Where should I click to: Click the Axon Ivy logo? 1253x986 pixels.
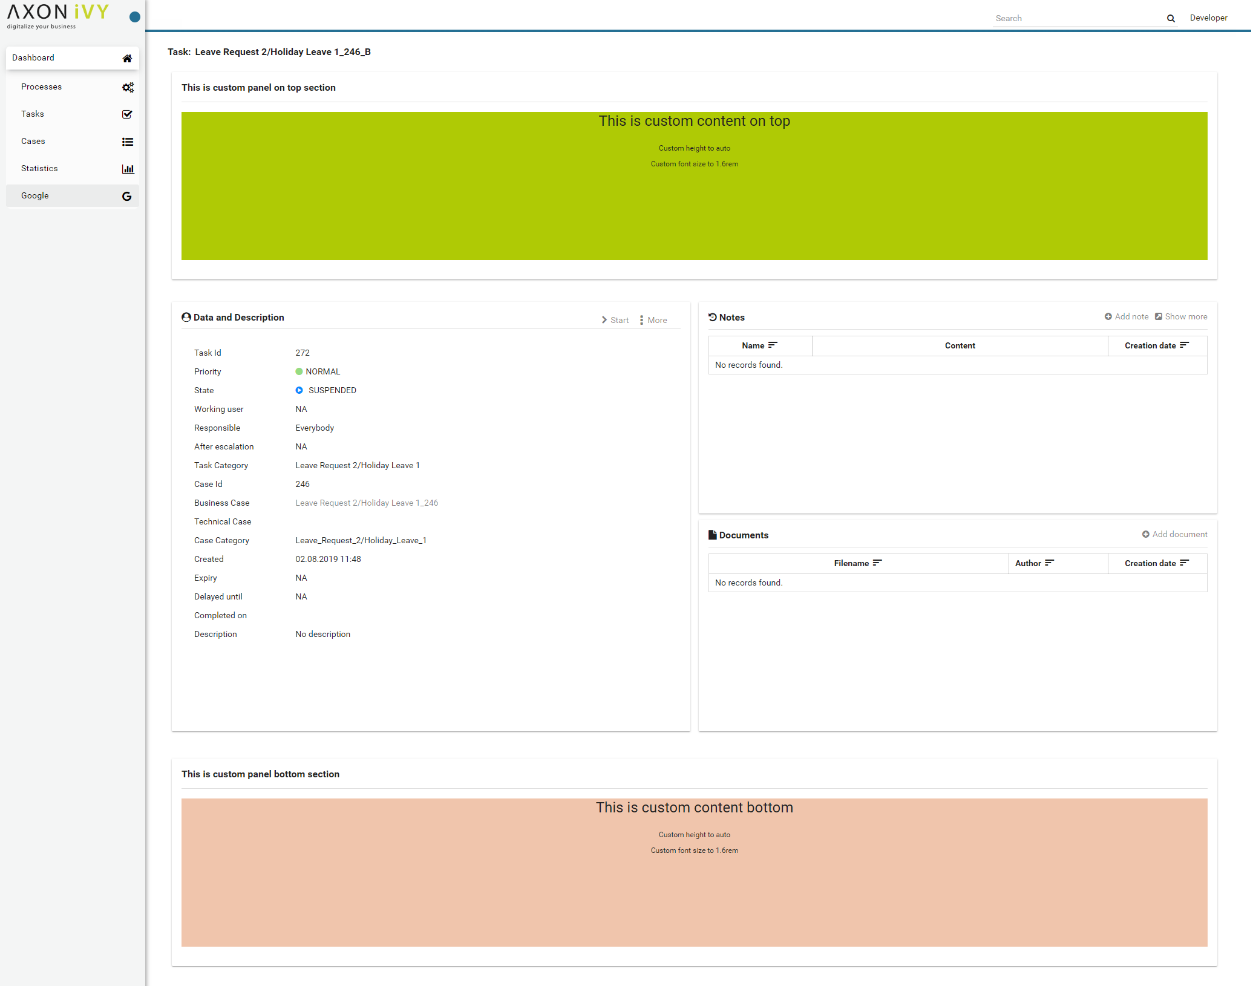(x=58, y=16)
